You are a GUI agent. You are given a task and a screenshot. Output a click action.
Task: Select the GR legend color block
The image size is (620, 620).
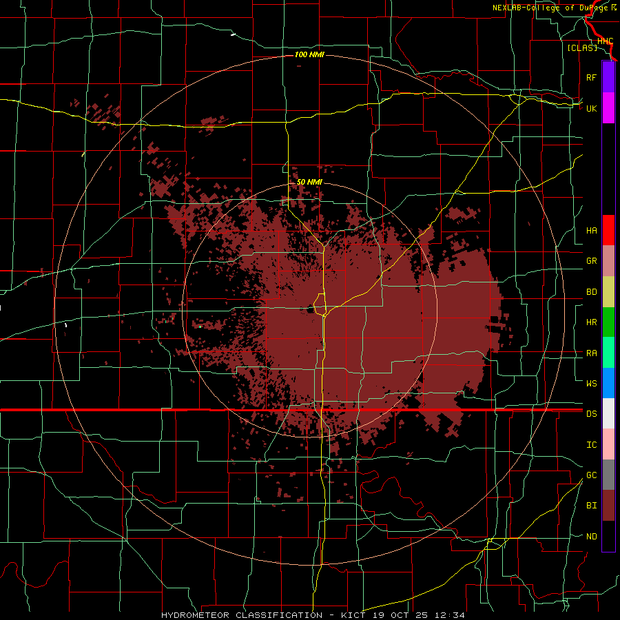tap(608, 261)
